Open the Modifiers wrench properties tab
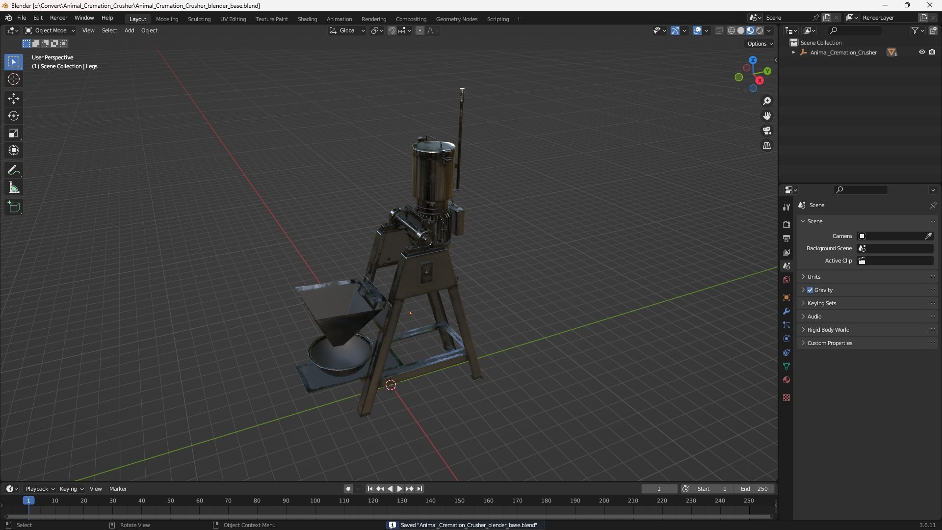This screenshot has height=530, width=942. [786, 311]
